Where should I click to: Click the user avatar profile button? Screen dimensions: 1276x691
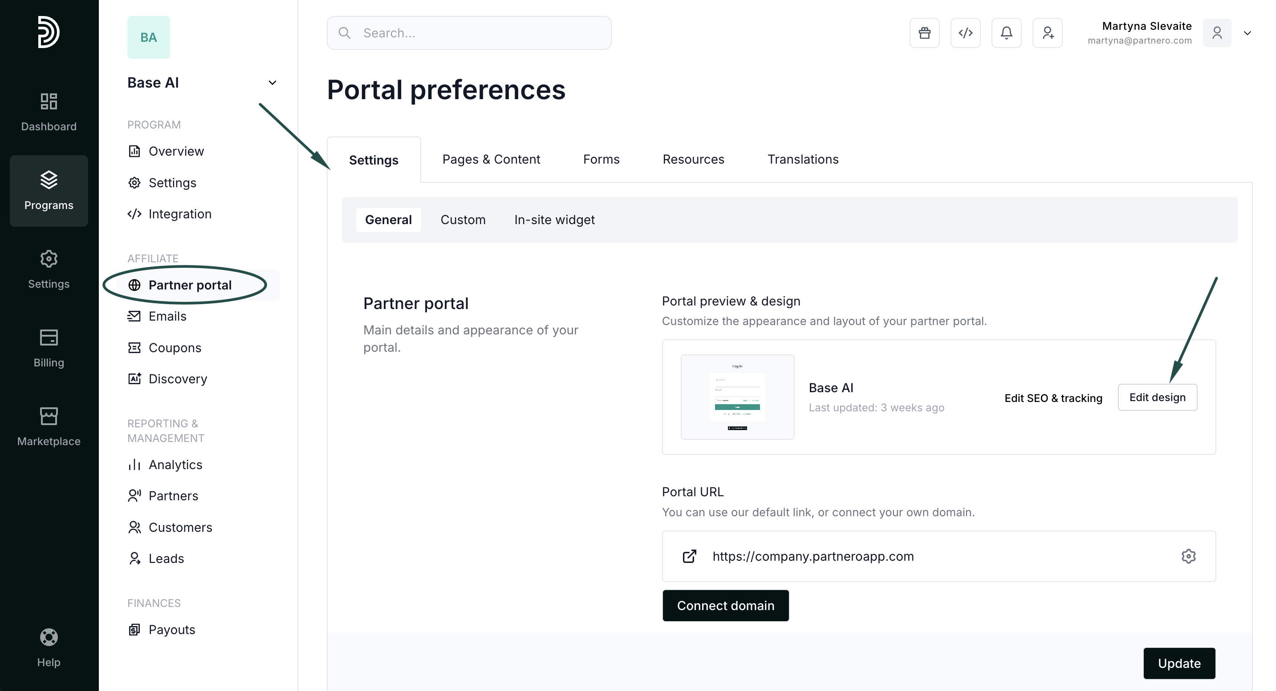coord(1216,33)
